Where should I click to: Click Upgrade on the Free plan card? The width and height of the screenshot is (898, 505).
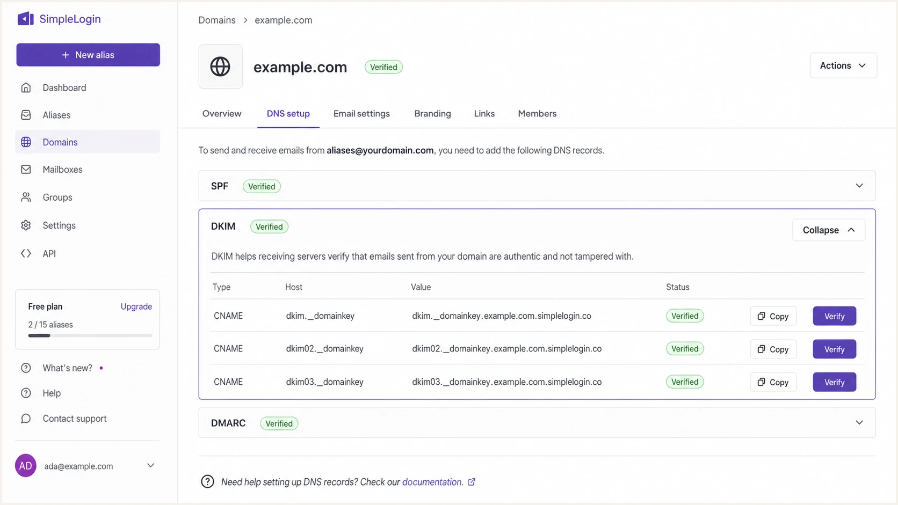tap(136, 306)
